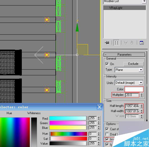Select the bottom yellow light icon in viewport

(x=47, y=90)
